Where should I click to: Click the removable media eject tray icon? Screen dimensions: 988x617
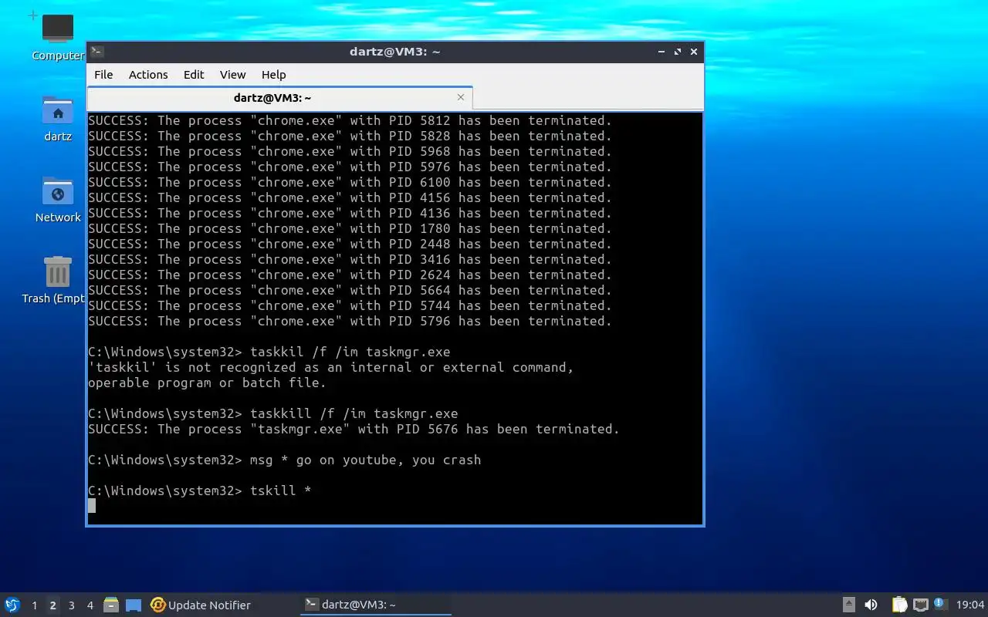pos(848,605)
